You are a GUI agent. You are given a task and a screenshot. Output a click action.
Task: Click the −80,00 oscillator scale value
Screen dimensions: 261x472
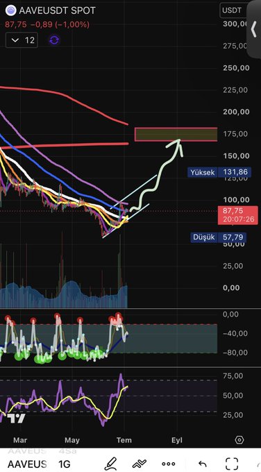tap(235, 353)
